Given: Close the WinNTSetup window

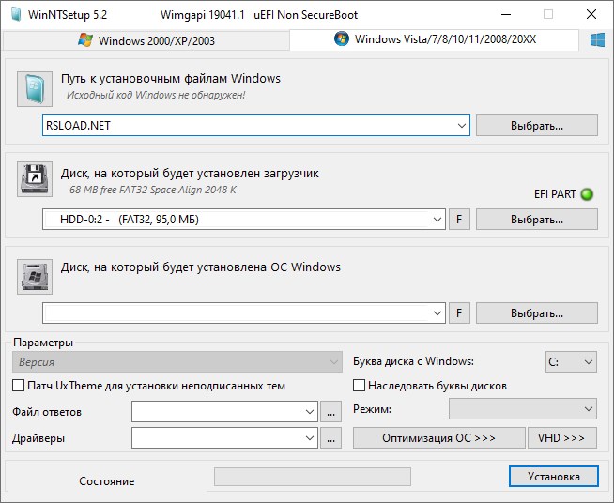Looking at the screenshot, I should (x=591, y=14).
